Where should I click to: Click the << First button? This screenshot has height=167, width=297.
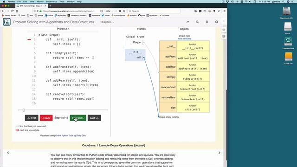click(32, 118)
